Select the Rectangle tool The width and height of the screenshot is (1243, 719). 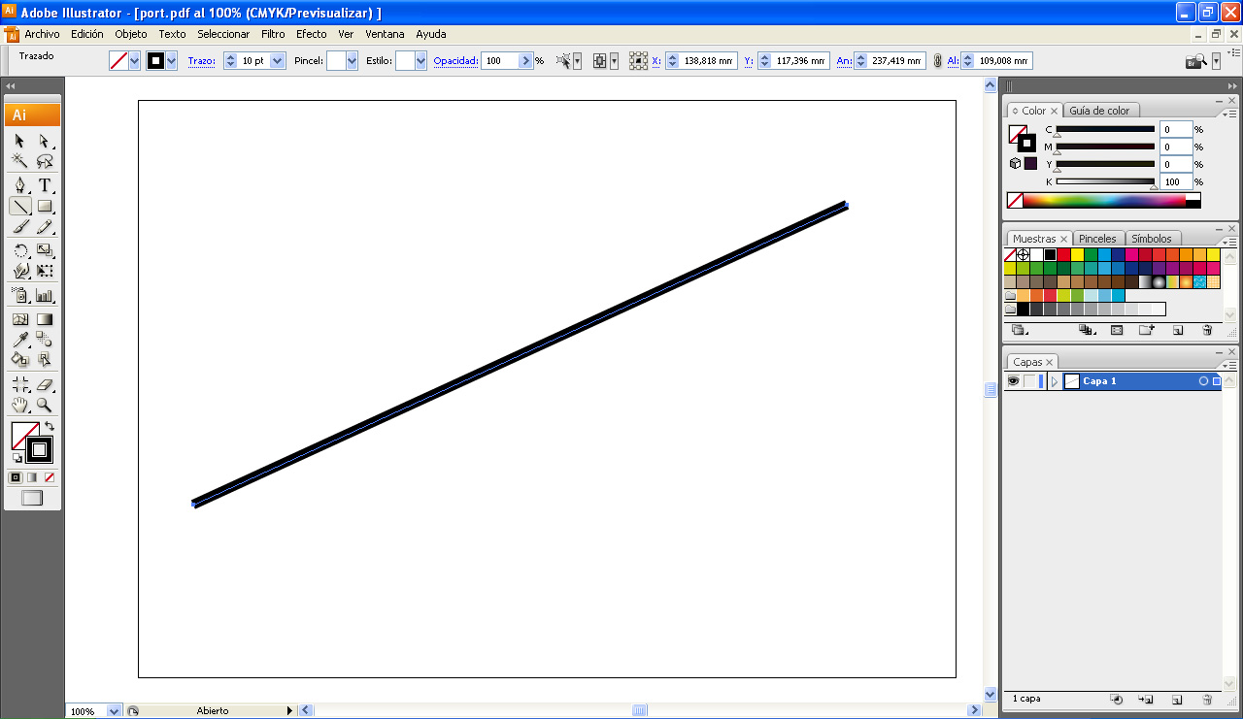pyautogui.click(x=45, y=206)
